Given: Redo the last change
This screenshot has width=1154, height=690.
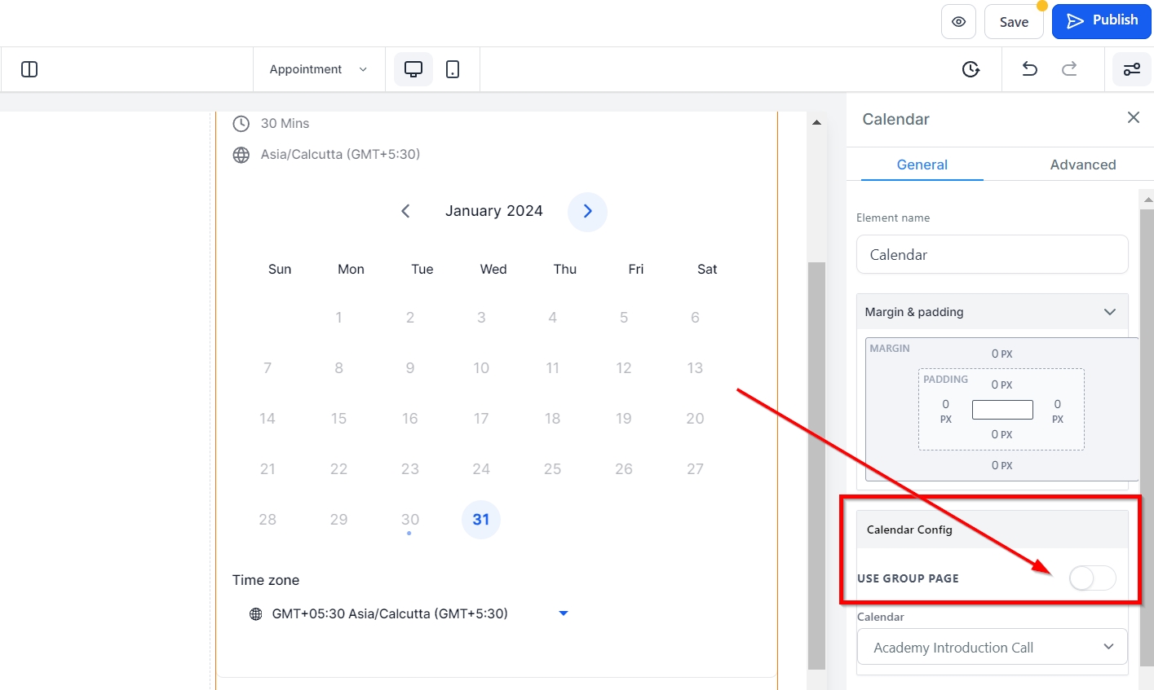Looking at the screenshot, I should click(1069, 69).
